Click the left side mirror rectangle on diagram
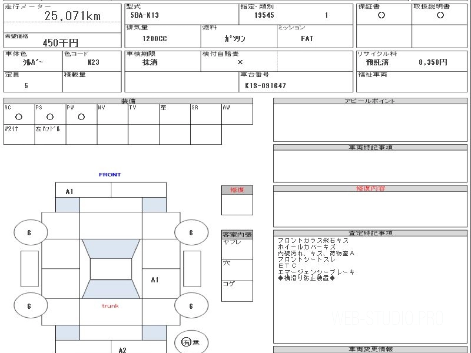 [29, 269]
